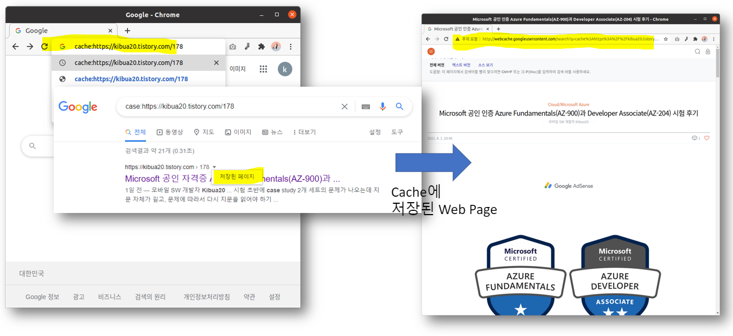Click the 'k' Google account avatar

tap(285, 69)
